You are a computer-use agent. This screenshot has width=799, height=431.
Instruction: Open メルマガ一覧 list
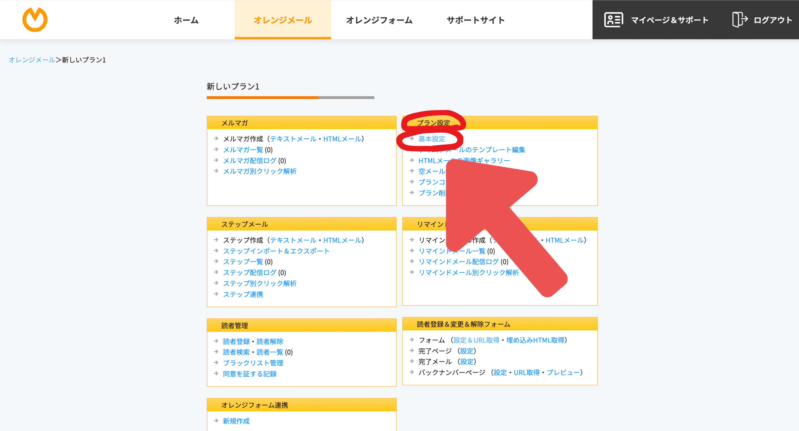(x=243, y=149)
